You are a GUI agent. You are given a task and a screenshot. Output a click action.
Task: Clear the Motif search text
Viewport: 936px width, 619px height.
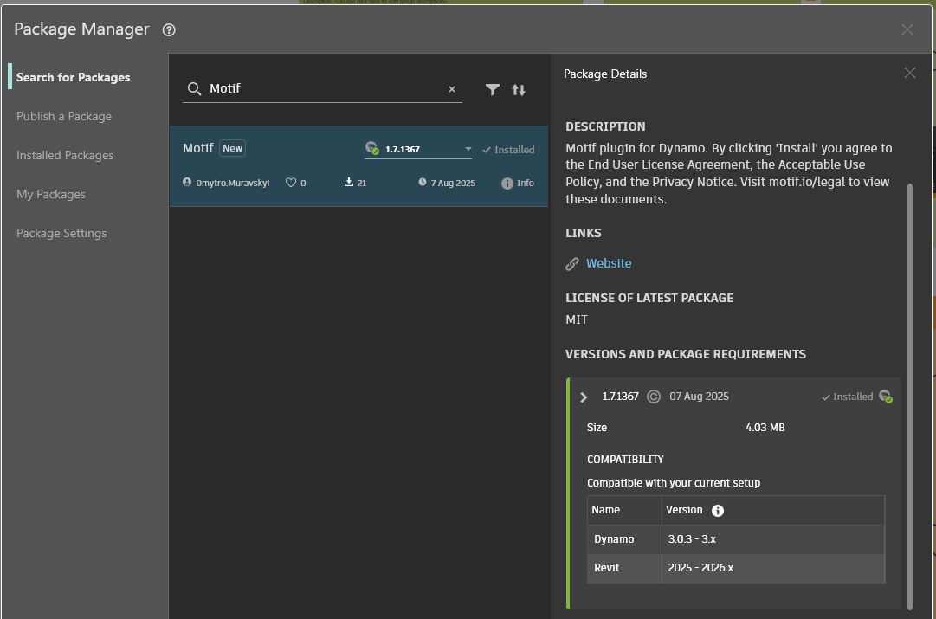452,89
